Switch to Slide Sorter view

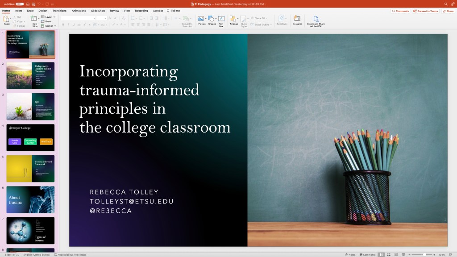click(388, 255)
